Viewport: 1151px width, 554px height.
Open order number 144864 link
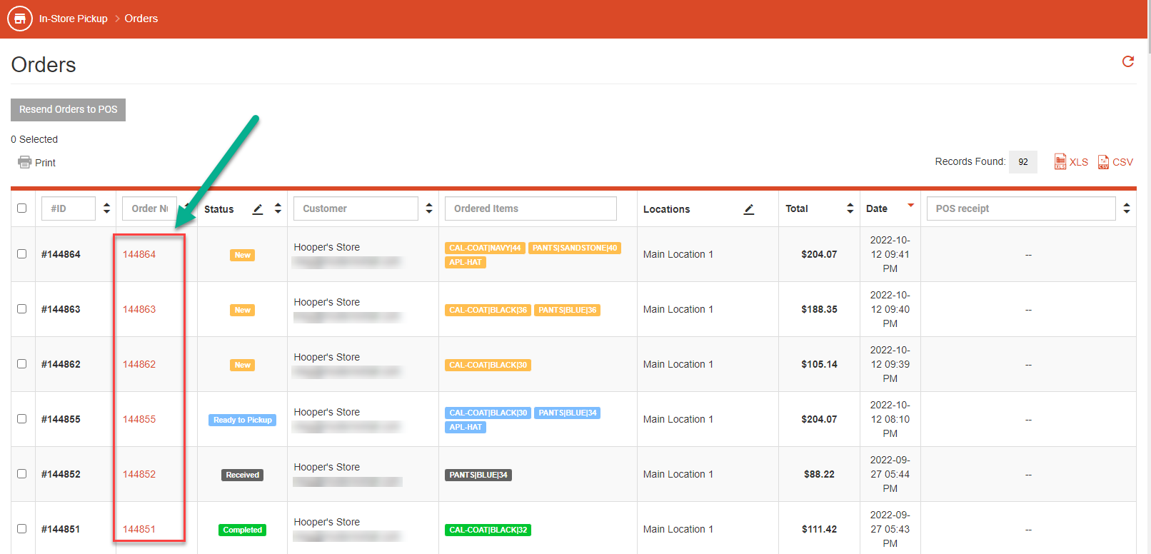(x=139, y=254)
